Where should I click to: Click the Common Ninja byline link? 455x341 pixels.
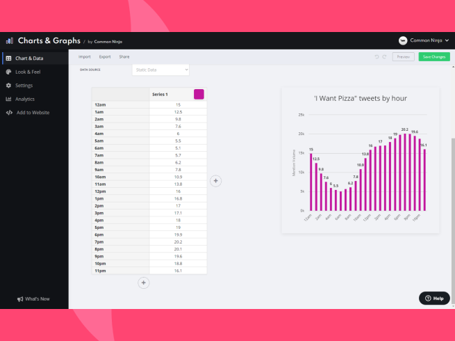108,42
